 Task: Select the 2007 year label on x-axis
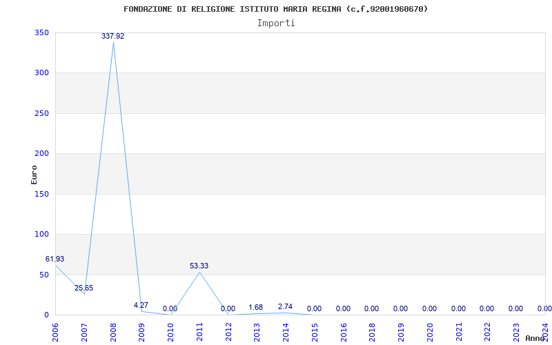point(84,333)
